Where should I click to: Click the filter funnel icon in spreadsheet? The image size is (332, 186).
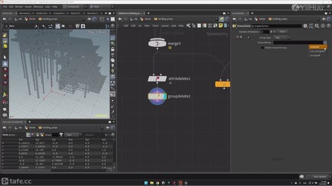(61, 134)
